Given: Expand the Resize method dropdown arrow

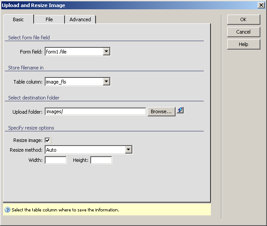Looking at the screenshot, I should 128,150.
